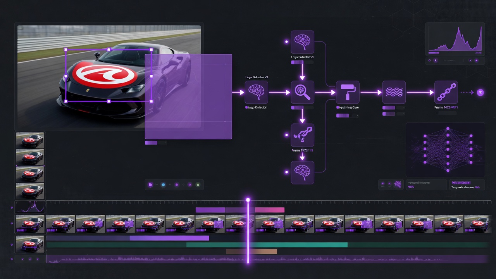This screenshot has height=279, width=496.
Task: Select the orange-brown clip in the timeline
Action: pos(251,251)
